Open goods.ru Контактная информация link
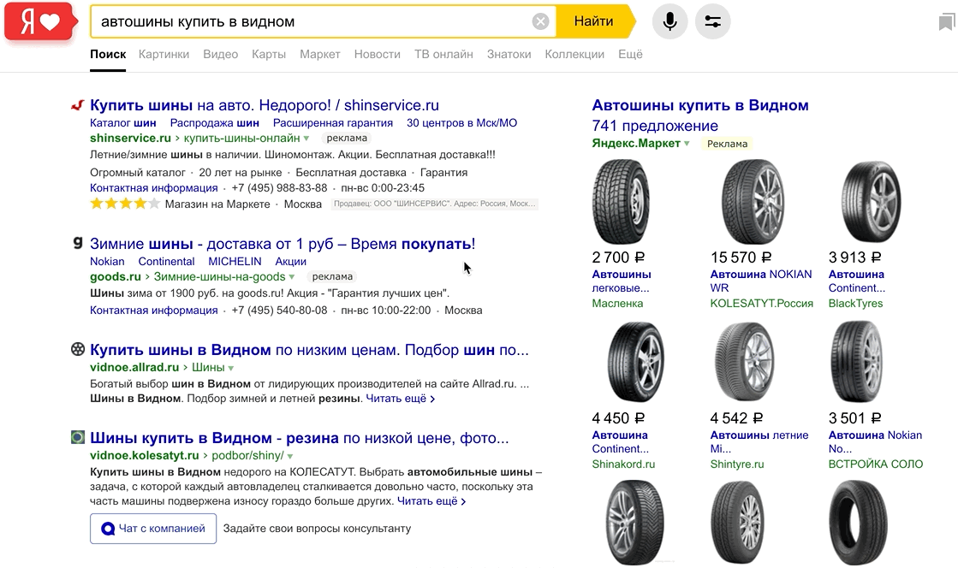Image resolution: width=958 pixels, height=568 pixels. coord(154,311)
